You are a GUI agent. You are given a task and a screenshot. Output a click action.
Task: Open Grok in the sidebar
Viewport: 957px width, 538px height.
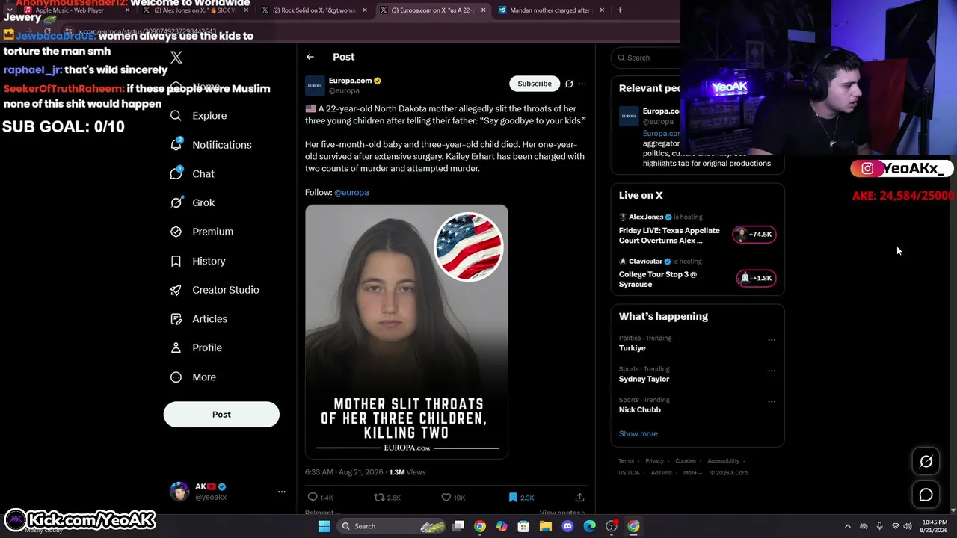(x=192, y=202)
